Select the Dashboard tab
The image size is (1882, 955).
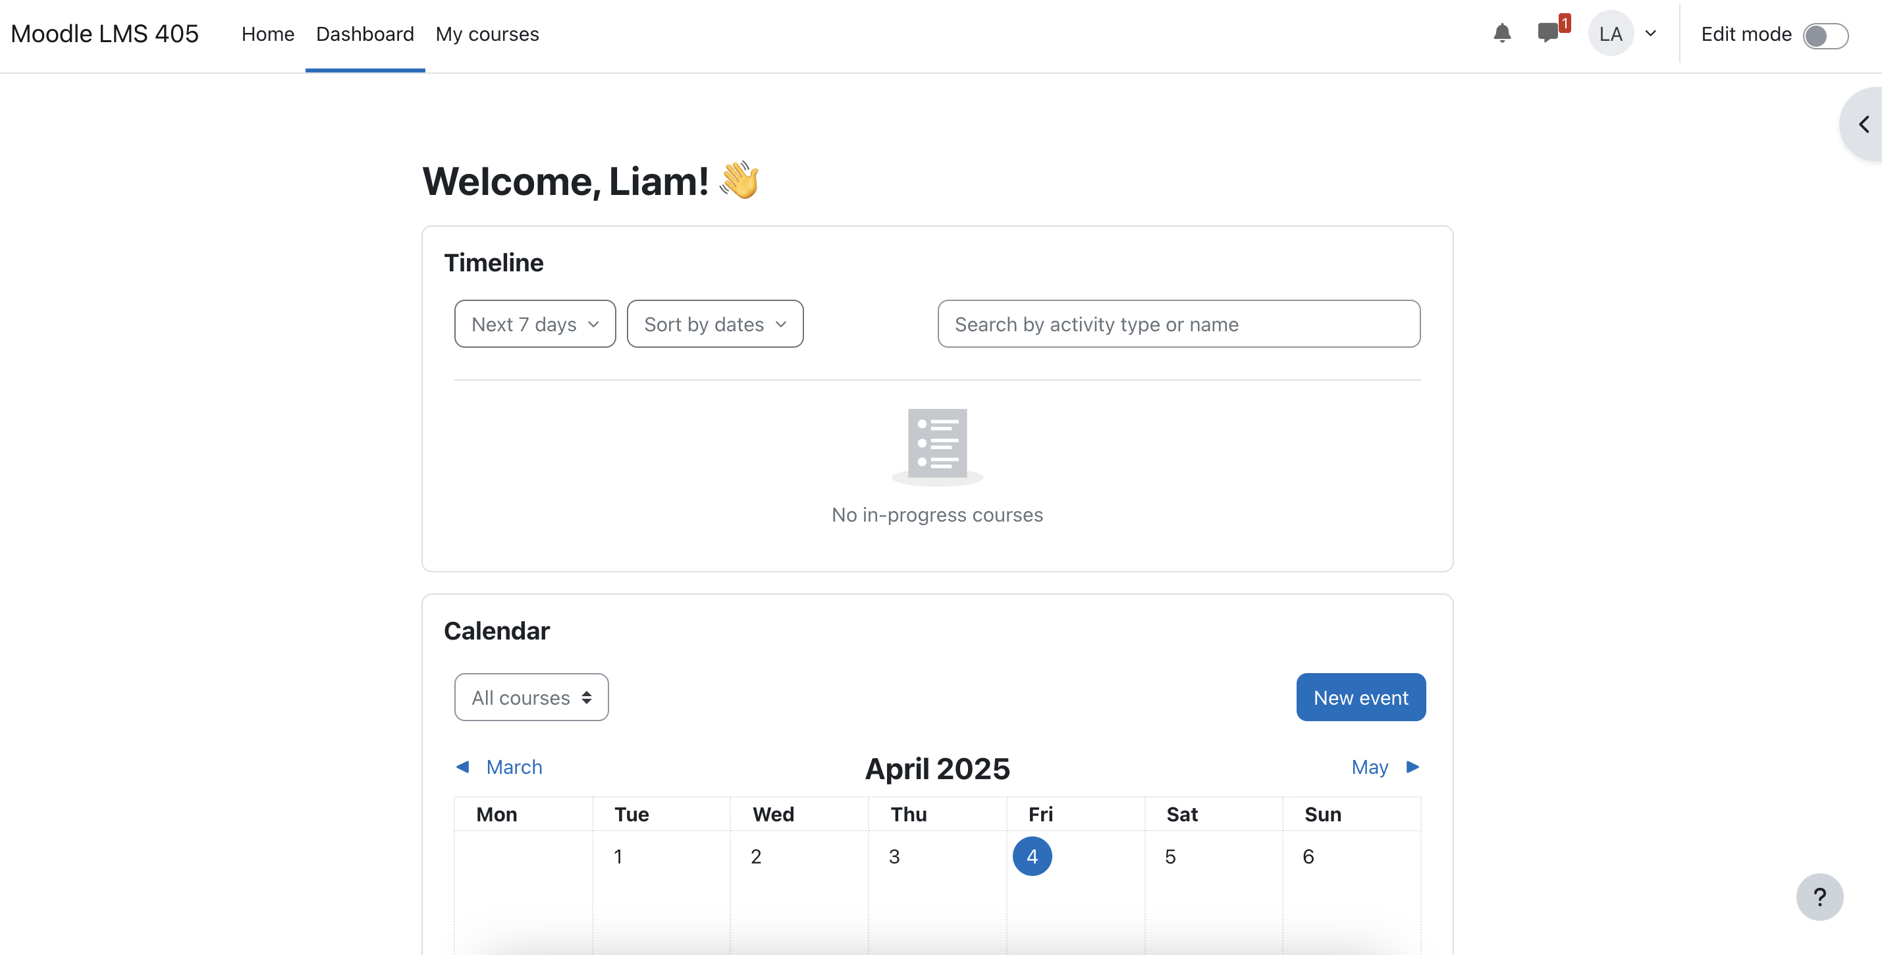365,34
